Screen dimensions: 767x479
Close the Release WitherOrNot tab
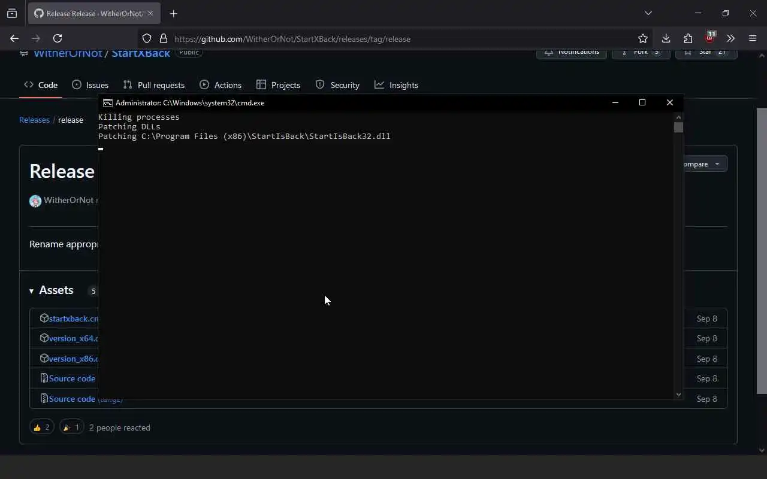150,13
